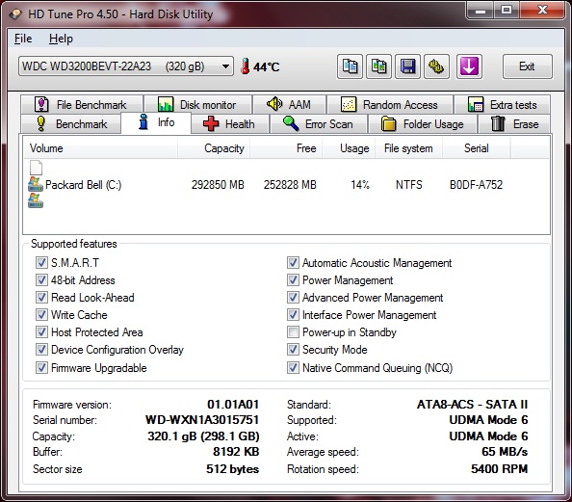Click the Serial column header
This screenshot has height=502, width=572.
(x=476, y=148)
